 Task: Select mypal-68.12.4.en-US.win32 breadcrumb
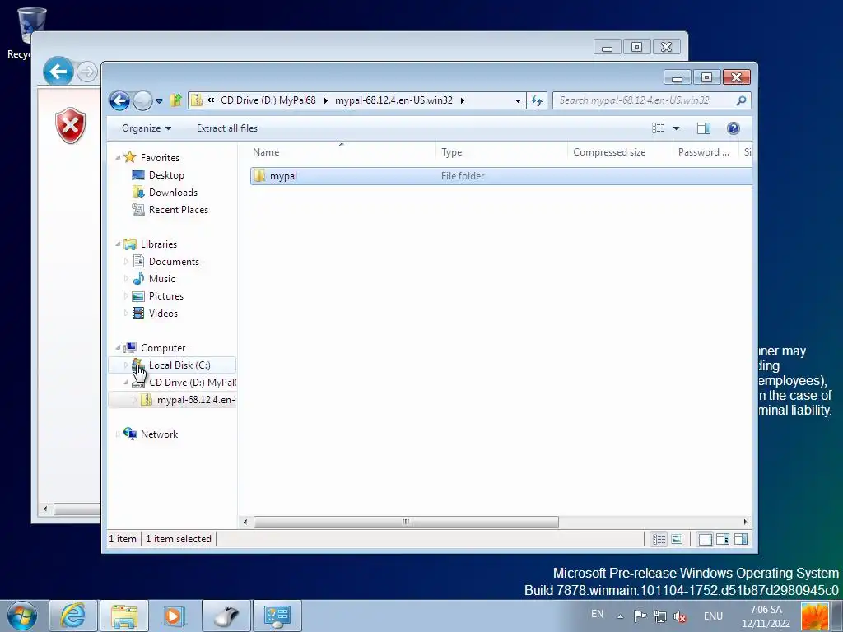point(394,100)
